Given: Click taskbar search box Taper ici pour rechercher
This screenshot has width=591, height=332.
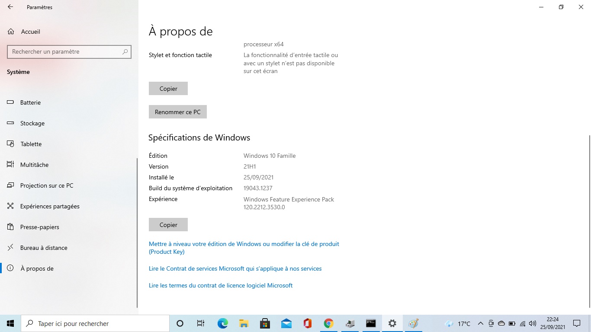Looking at the screenshot, I should click(x=95, y=323).
